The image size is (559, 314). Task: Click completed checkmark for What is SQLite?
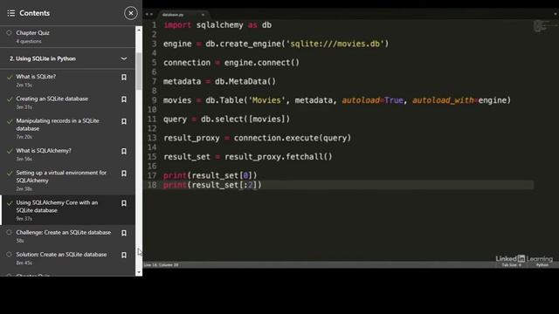coord(10,77)
